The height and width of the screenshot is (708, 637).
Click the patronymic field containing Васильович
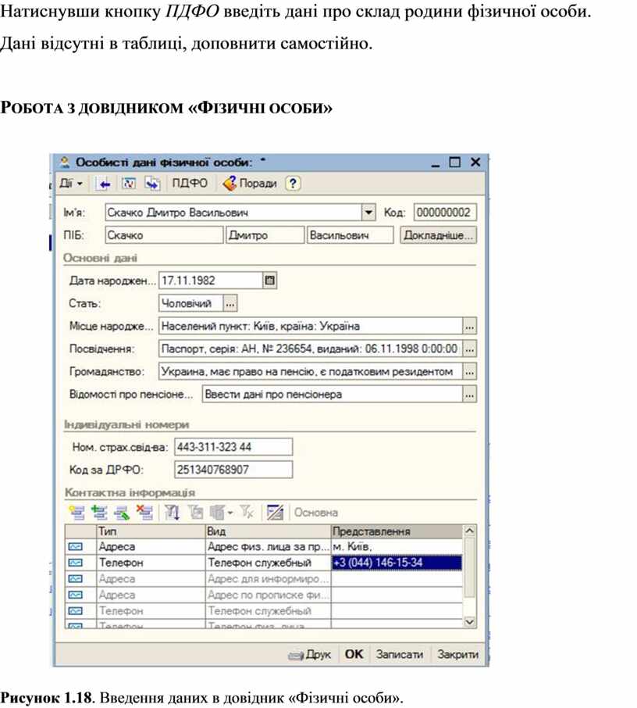coord(350,235)
